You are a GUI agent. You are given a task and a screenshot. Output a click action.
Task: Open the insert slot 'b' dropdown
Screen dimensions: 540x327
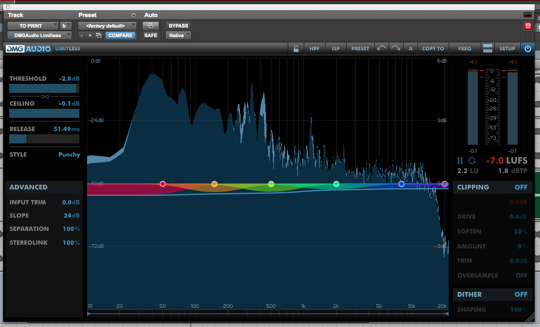(x=65, y=26)
